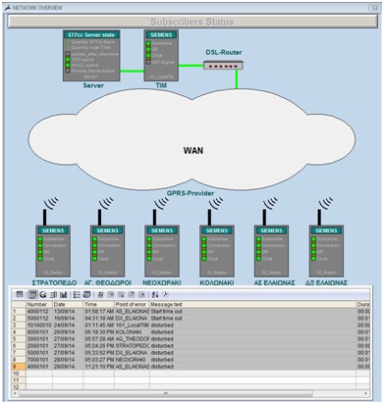Click the WAN cloud graphic
The height and width of the screenshot is (402, 382).
191,140
